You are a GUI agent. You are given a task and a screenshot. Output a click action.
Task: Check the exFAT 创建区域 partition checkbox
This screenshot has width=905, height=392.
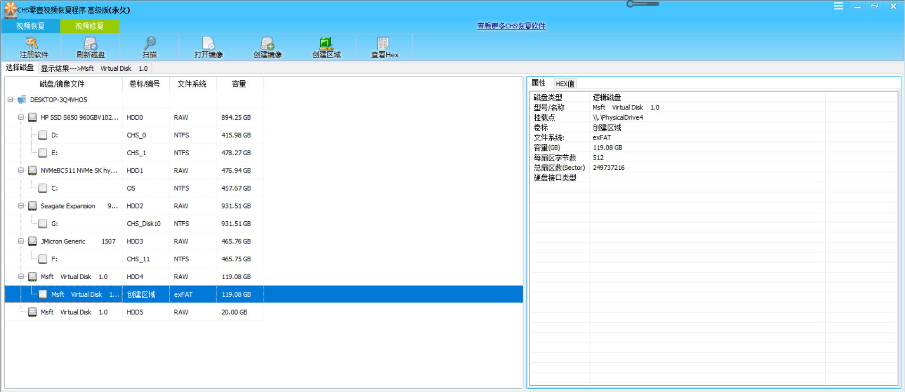coord(43,294)
